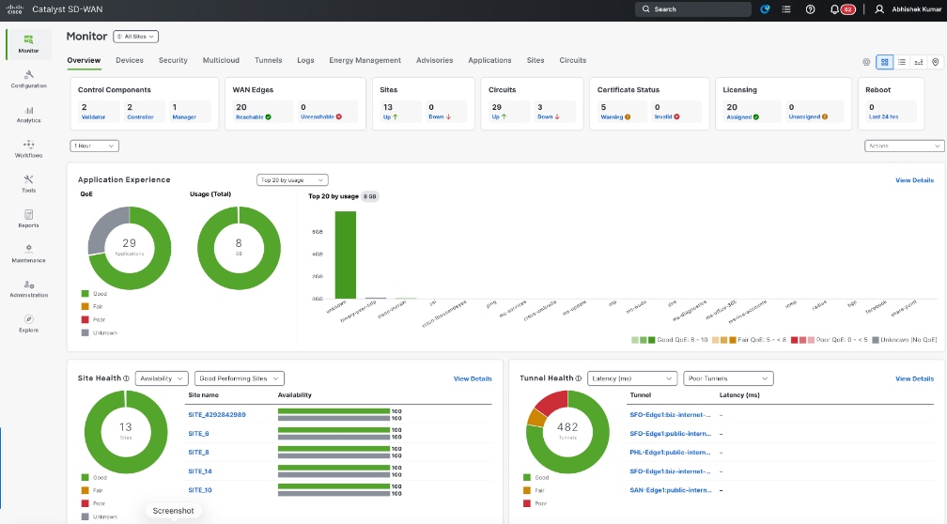Open site SITE_6

[199, 434]
